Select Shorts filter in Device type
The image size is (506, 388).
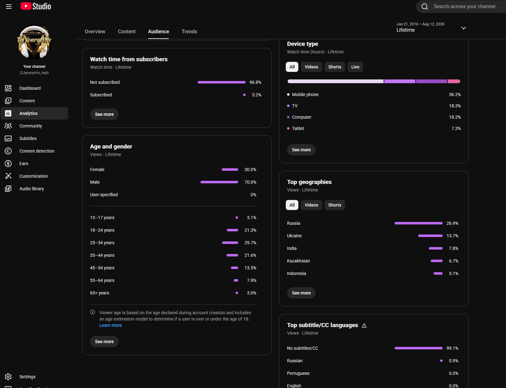pyautogui.click(x=335, y=67)
